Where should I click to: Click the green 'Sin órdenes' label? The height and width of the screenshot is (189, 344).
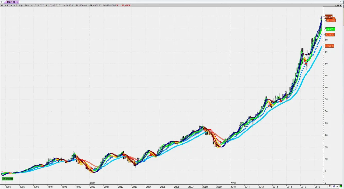[7, 179]
